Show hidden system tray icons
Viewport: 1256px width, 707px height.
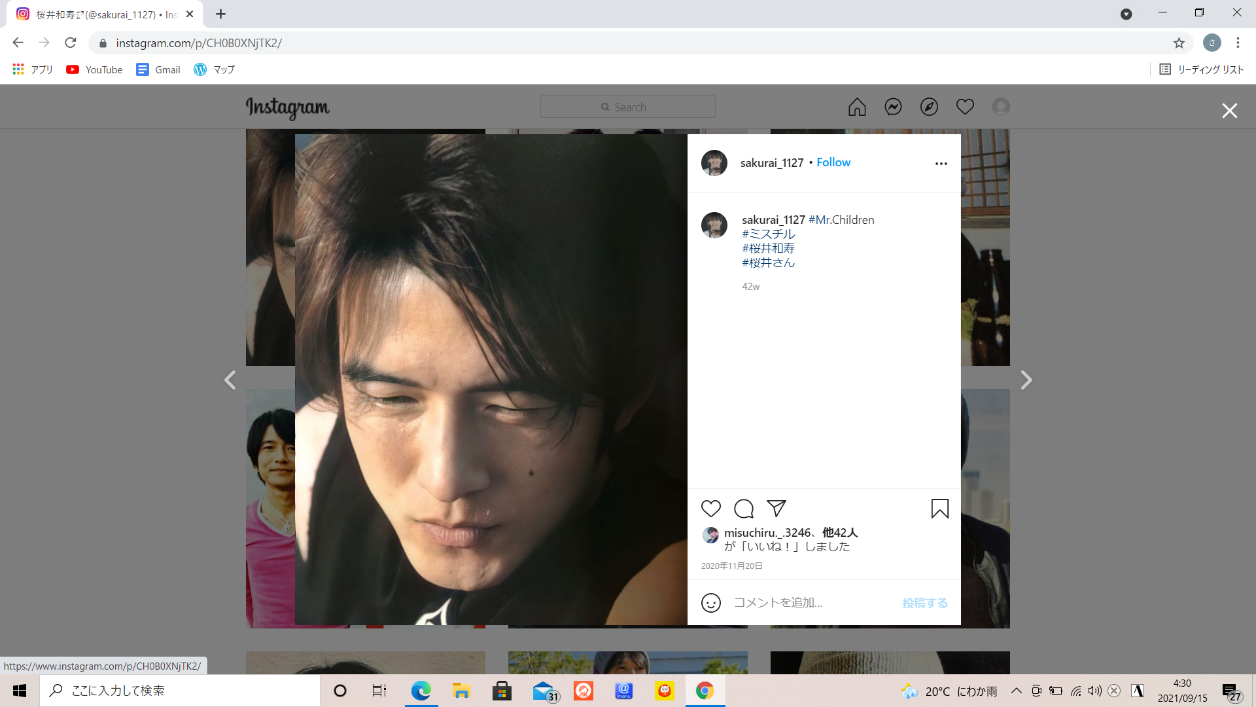pyautogui.click(x=1016, y=691)
